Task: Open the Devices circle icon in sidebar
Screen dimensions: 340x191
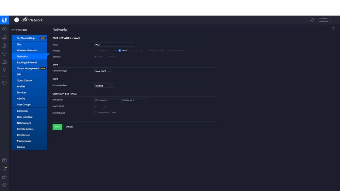Action: click(x=4, y=54)
